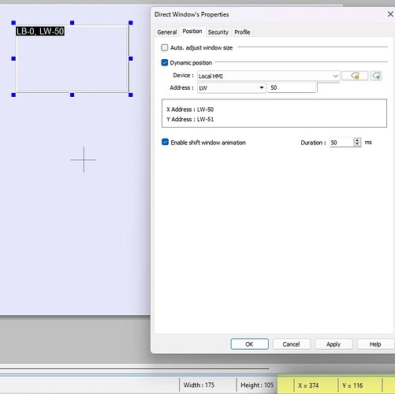Switch to the General tab
Screen dimensions: 395x394
point(167,32)
